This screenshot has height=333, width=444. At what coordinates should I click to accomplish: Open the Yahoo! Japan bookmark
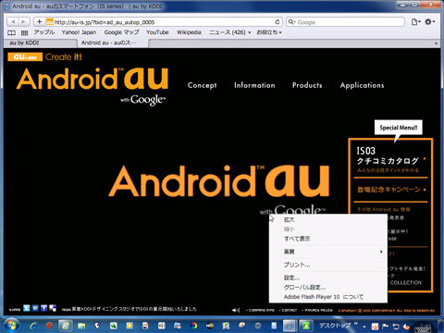point(79,32)
